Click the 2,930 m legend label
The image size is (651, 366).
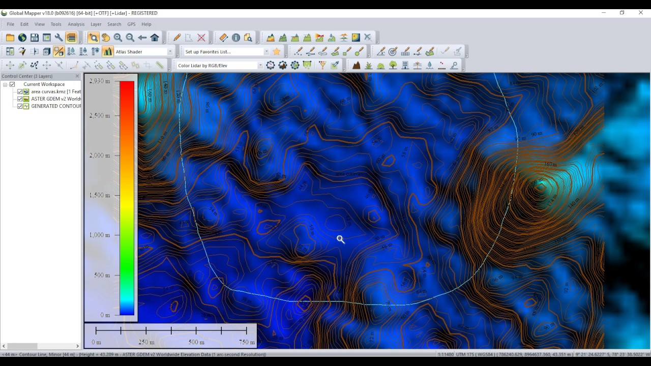[100, 81]
